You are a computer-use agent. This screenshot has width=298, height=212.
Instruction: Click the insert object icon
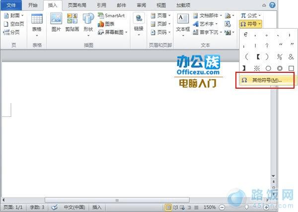227,32
